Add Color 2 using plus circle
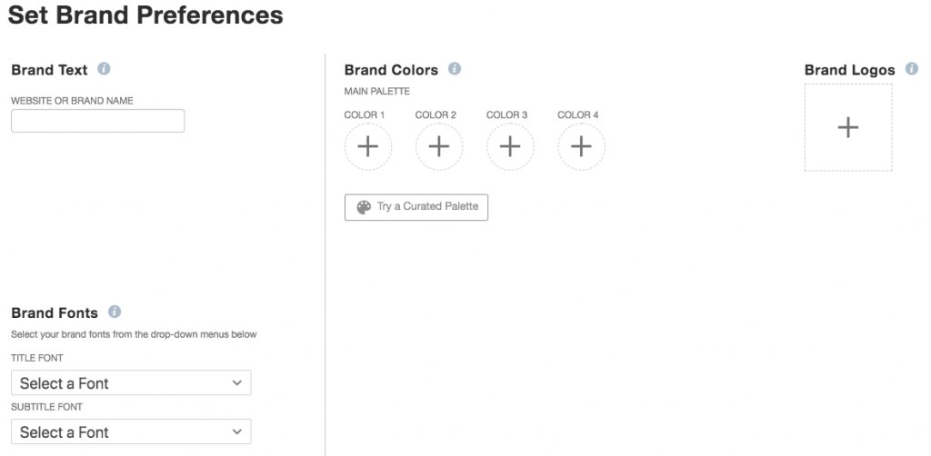 point(439,146)
